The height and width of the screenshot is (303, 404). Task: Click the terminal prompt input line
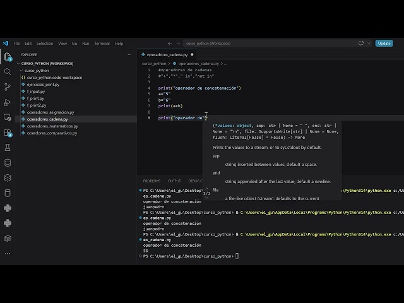click(x=191, y=256)
